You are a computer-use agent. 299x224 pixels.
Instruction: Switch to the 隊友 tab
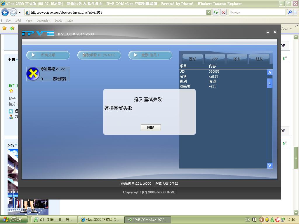(x=237, y=59)
